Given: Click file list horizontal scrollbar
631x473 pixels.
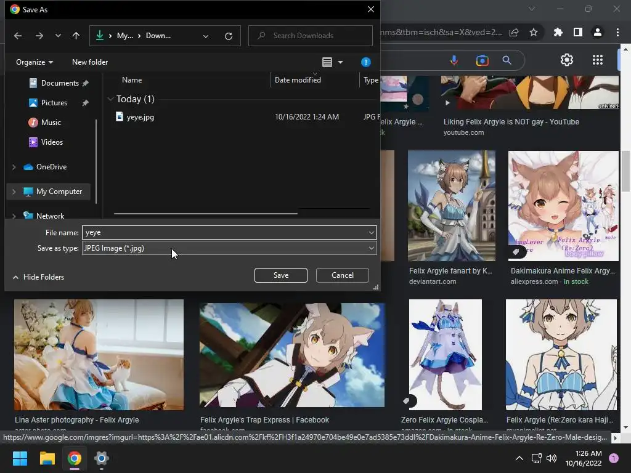Looking at the screenshot, I should pos(206,214).
